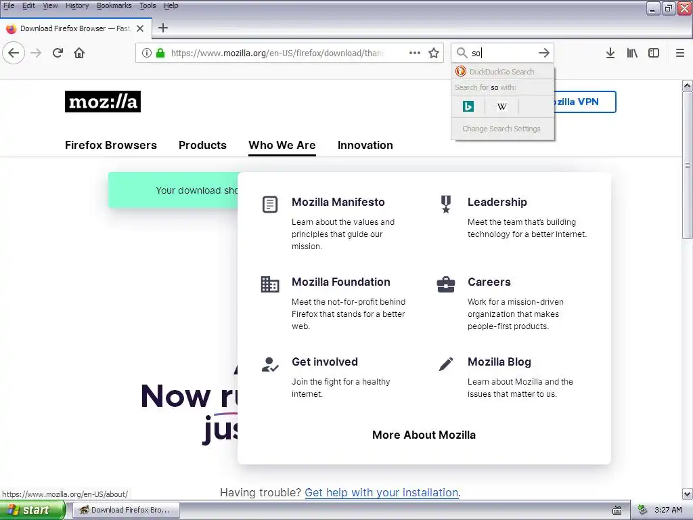This screenshot has width=693, height=520.
Task: Click the page scrollbar up arrow
Action: pos(687,85)
